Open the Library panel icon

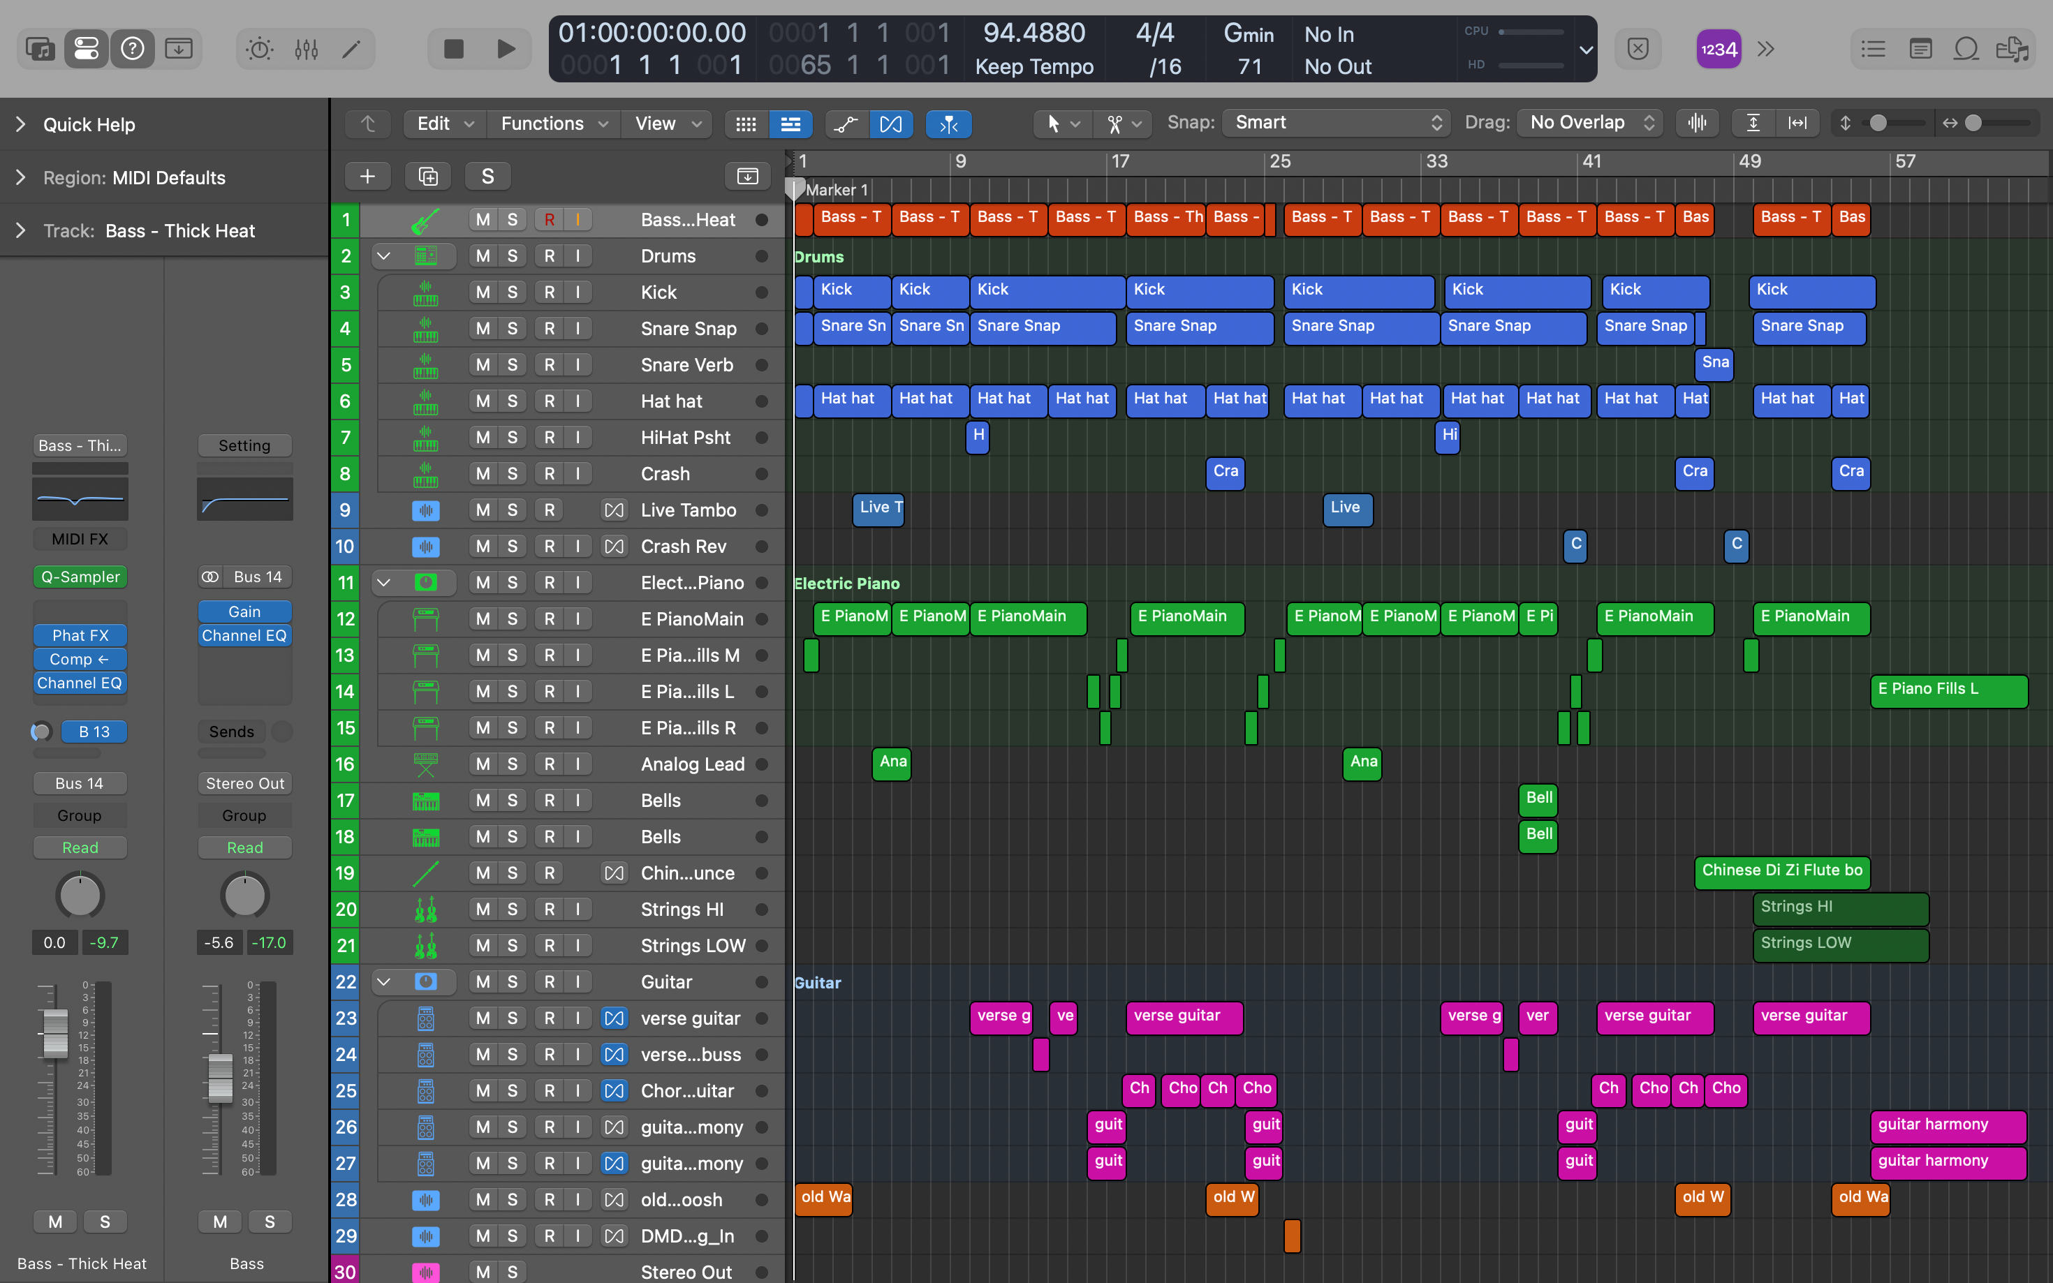tap(39, 50)
